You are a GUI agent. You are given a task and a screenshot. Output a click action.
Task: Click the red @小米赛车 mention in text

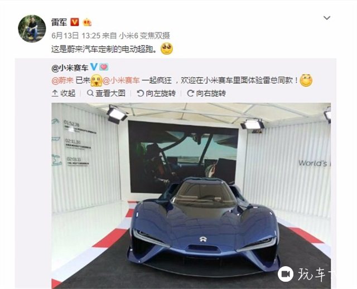pyautogui.click(x=121, y=80)
